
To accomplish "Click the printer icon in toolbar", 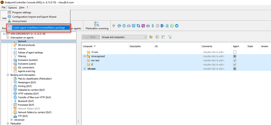I will tap(148, 26).
